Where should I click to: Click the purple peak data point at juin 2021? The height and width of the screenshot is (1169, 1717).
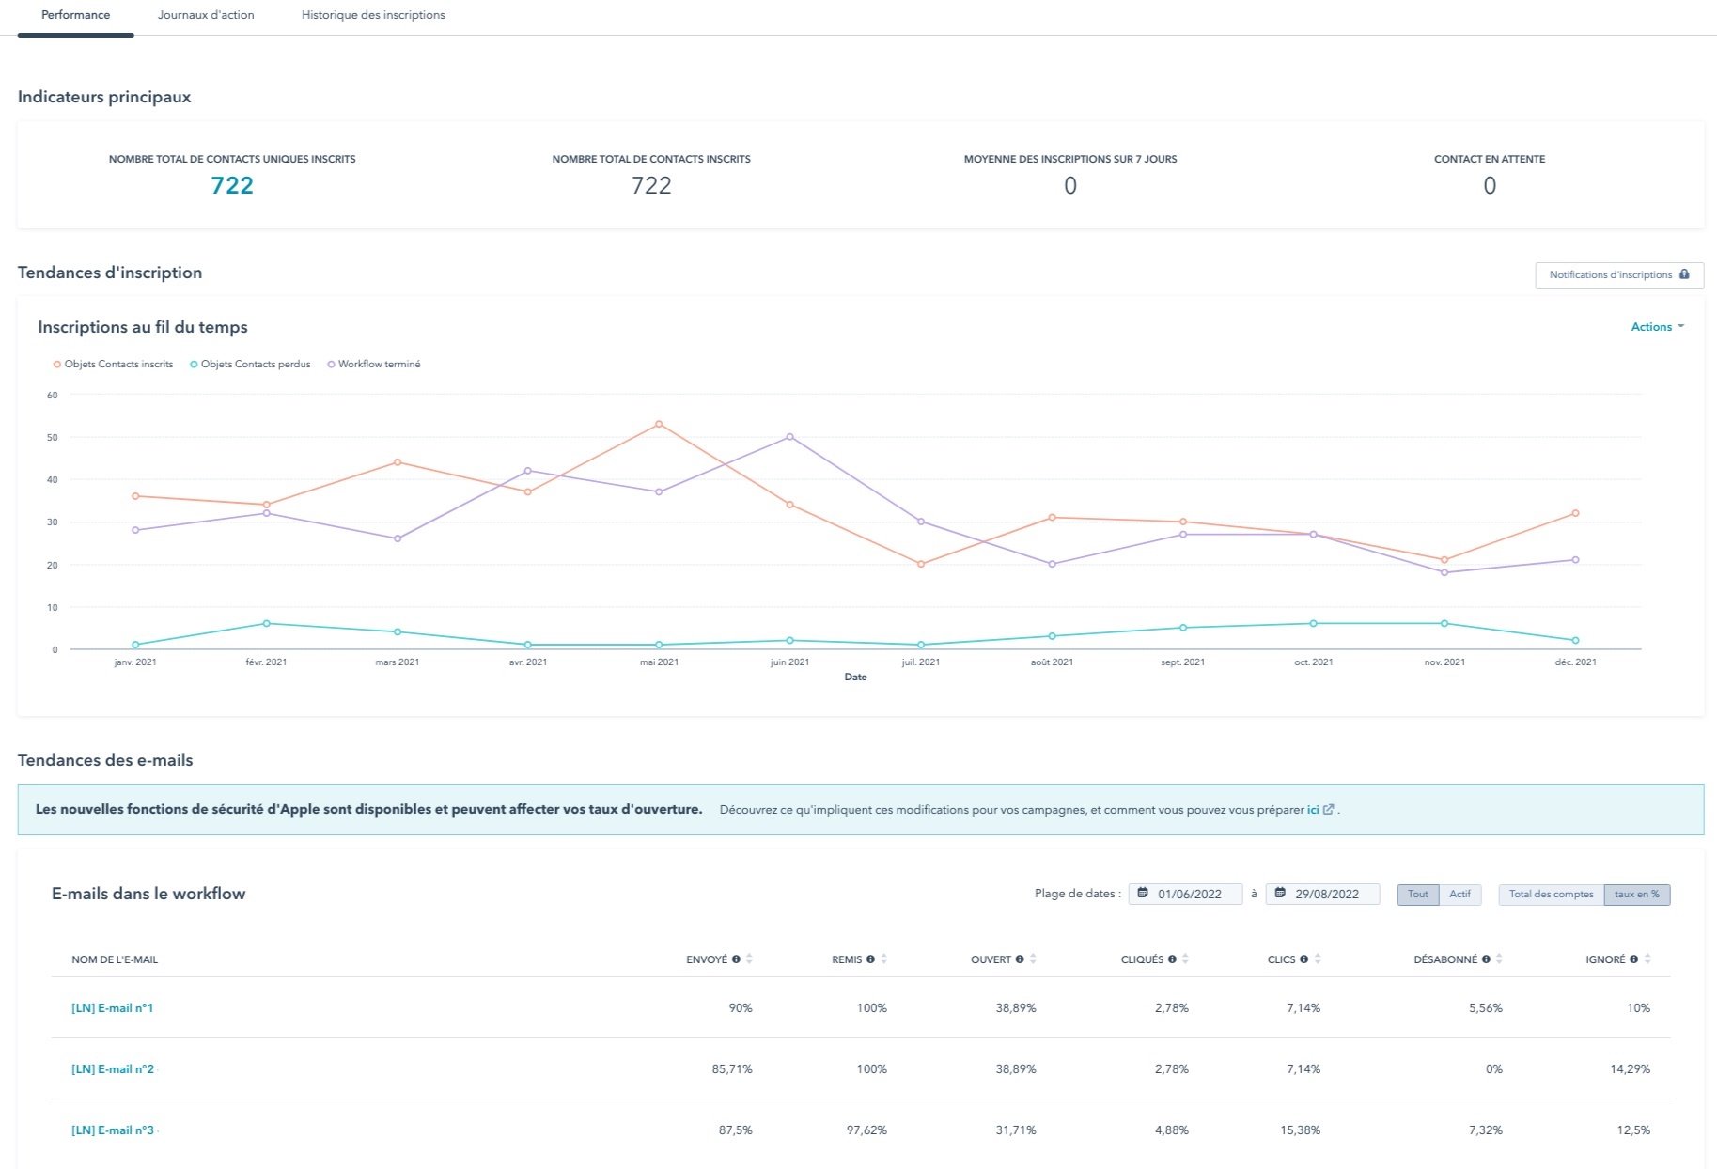[x=789, y=437]
